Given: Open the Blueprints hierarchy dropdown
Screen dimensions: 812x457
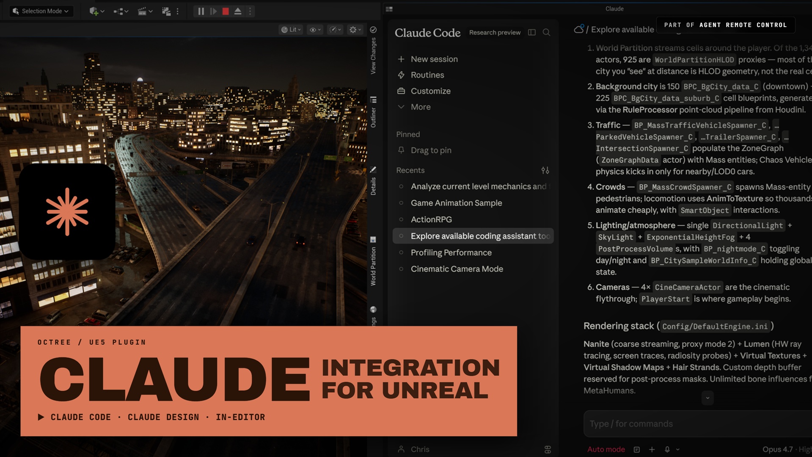Looking at the screenshot, I should [x=121, y=11].
